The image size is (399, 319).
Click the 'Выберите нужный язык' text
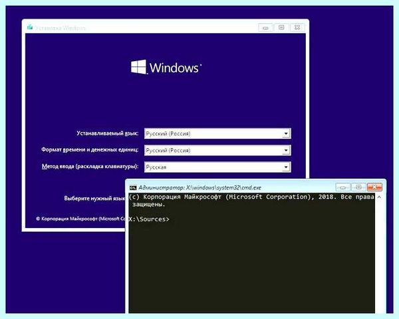pos(94,198)
